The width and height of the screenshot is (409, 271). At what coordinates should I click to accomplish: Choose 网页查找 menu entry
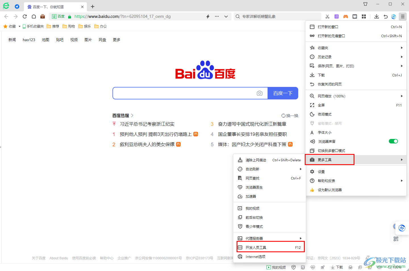coord(270,178)
